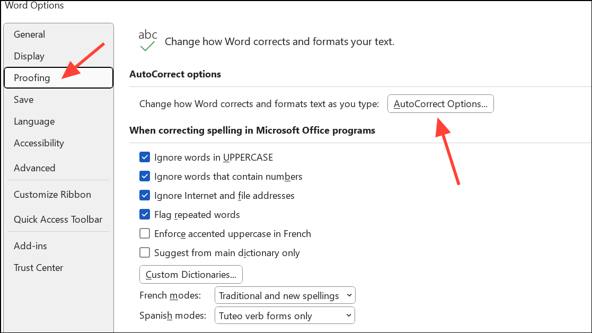Screen dimensions: 592x333
Task: Toggle Ignore words that contain numbers
Action: click(145, 177)
